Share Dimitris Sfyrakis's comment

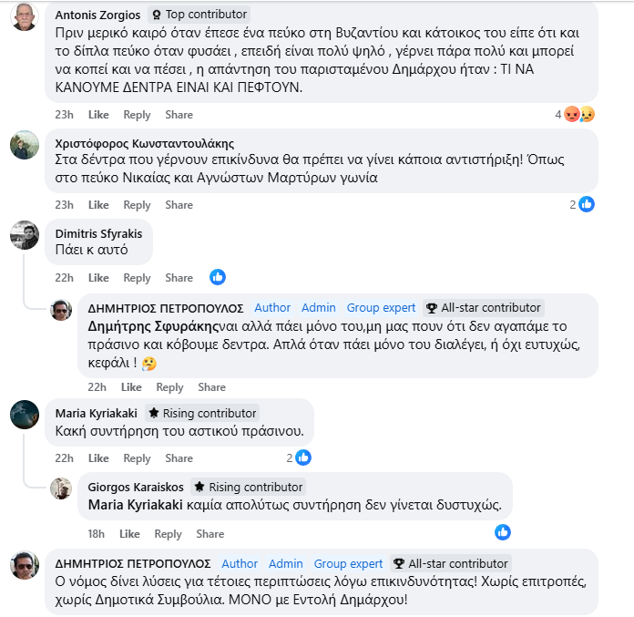click(179, 278)
